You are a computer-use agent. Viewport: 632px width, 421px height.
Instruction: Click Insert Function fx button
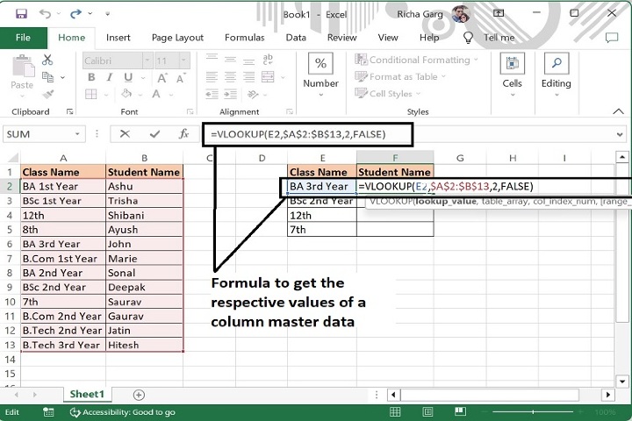pos(183,133)
